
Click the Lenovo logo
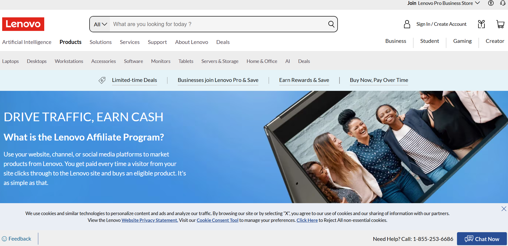click(x=23, y=24)
